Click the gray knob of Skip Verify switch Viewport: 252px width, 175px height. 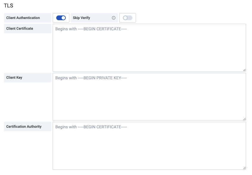pos(125,18)
